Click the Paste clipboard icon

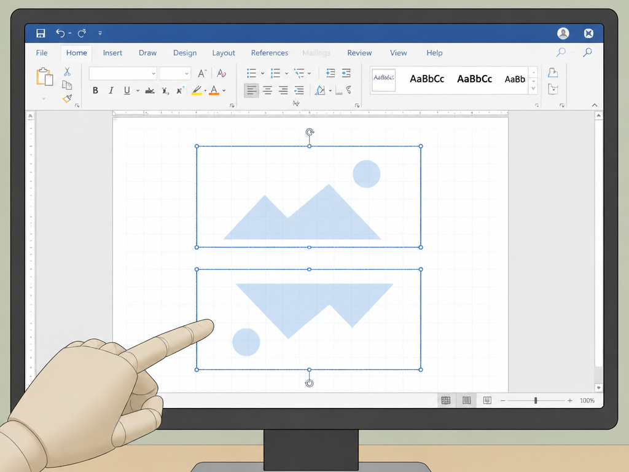[x=44, y=77]
